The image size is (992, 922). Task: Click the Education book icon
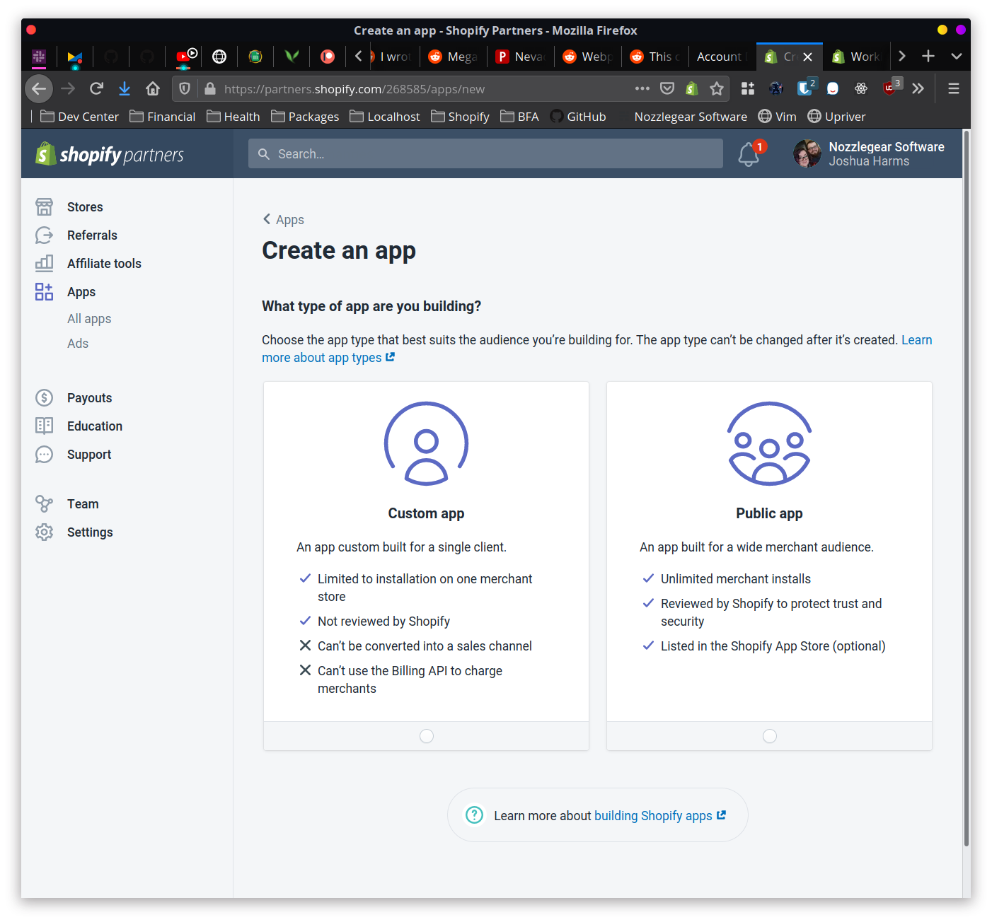point(44,426)
